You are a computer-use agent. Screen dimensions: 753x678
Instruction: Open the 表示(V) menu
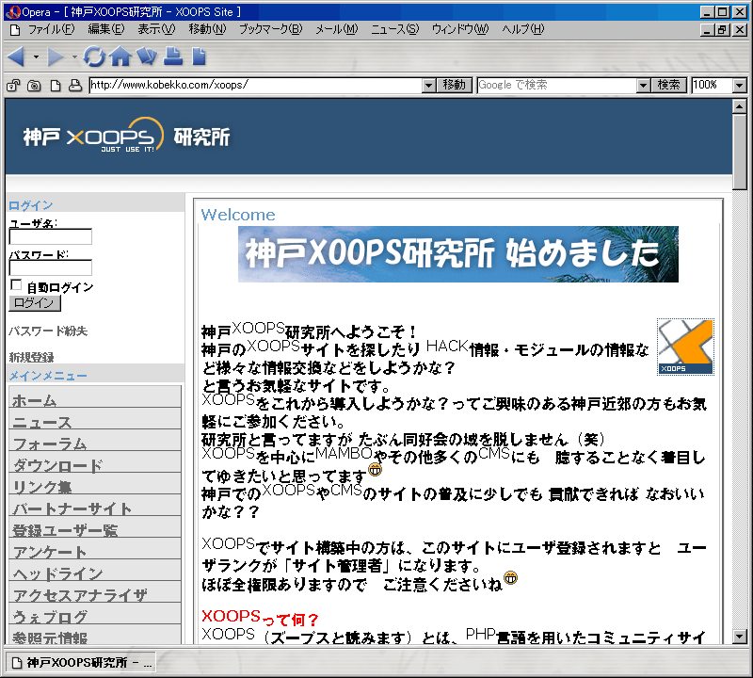pos(156,30)
